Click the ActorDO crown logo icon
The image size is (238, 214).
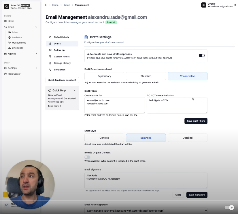click(7, 7)
